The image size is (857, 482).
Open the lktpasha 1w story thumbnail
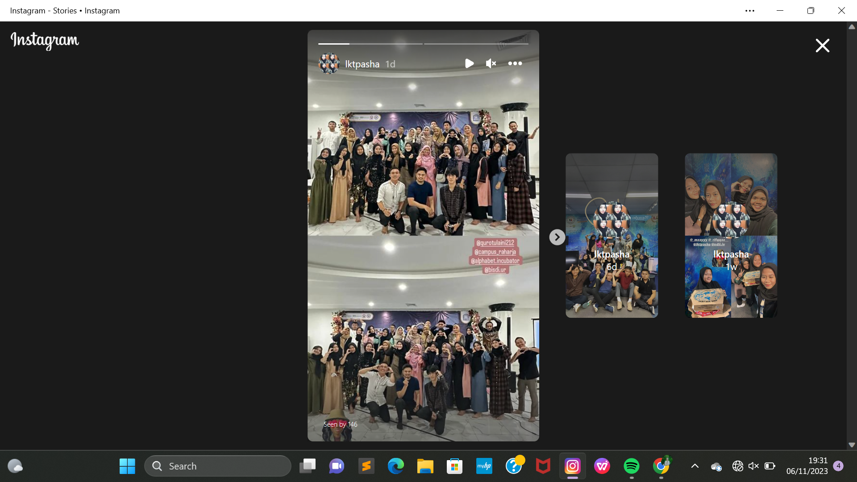click(731, 236)
